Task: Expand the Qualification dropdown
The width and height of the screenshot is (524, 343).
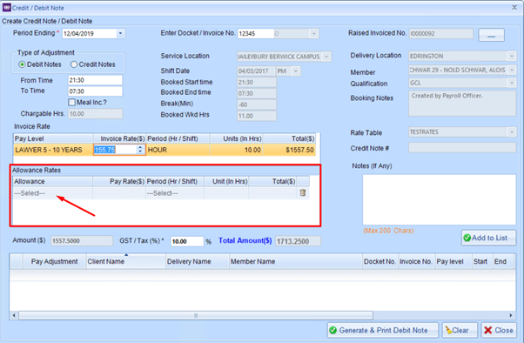Action: pos(512,83)
